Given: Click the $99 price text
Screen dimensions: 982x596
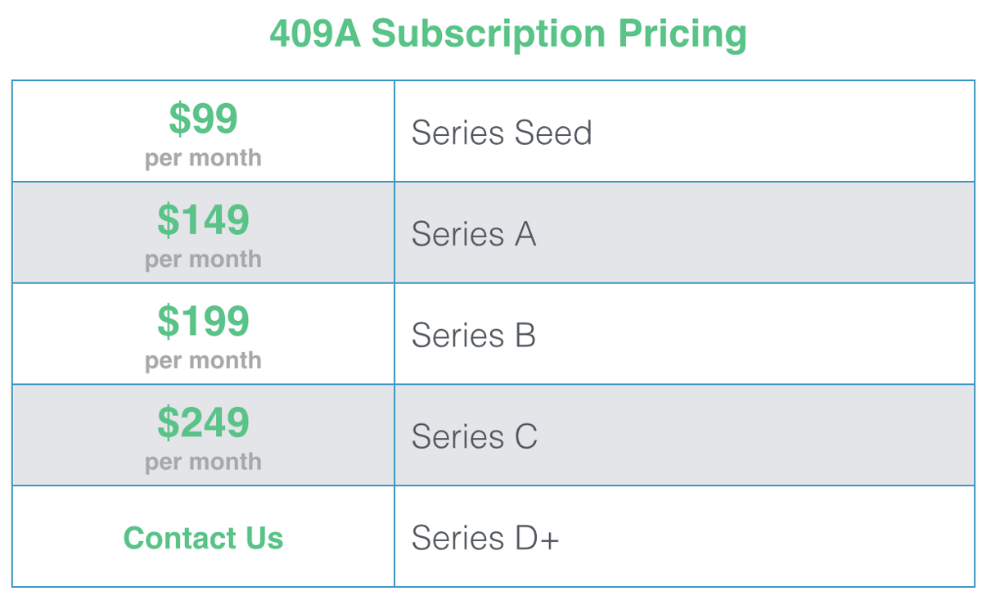Looking at the screenshot, I should pyautogui.click(x=203, y=119).
